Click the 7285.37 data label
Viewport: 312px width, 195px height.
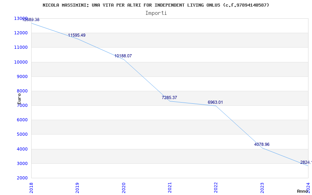(x=169, y=98)
